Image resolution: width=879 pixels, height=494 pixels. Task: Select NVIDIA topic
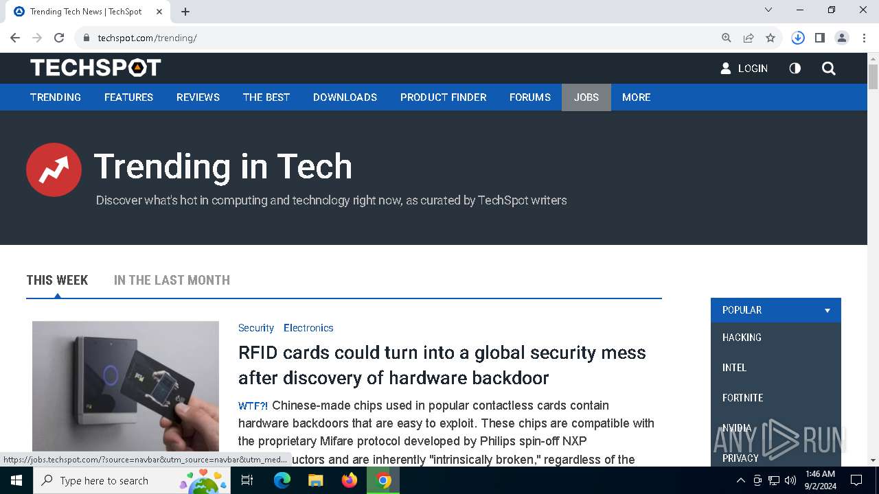(x=737, y=428)
